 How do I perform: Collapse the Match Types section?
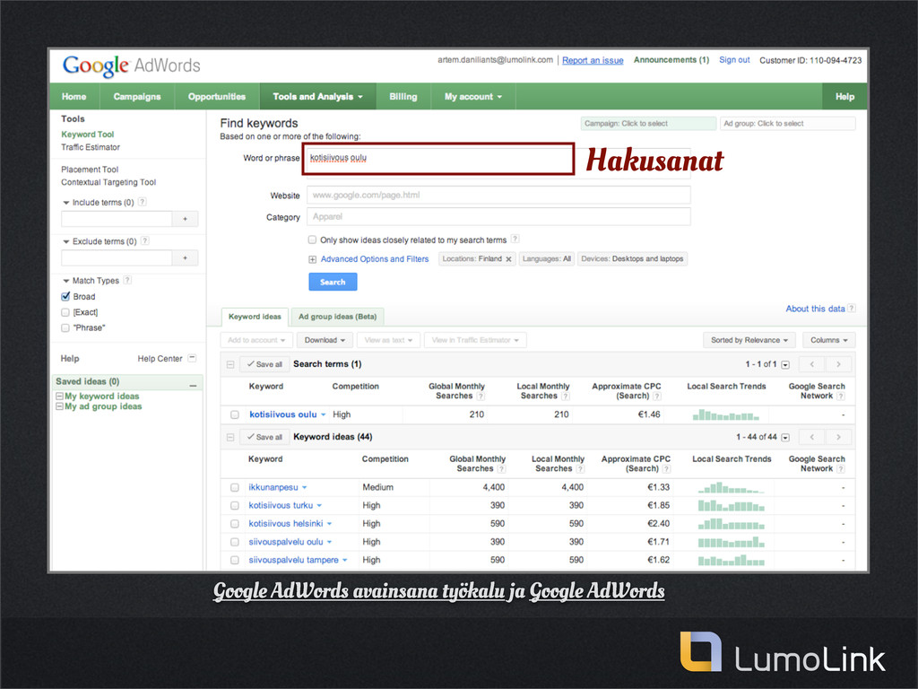[66, 281]
